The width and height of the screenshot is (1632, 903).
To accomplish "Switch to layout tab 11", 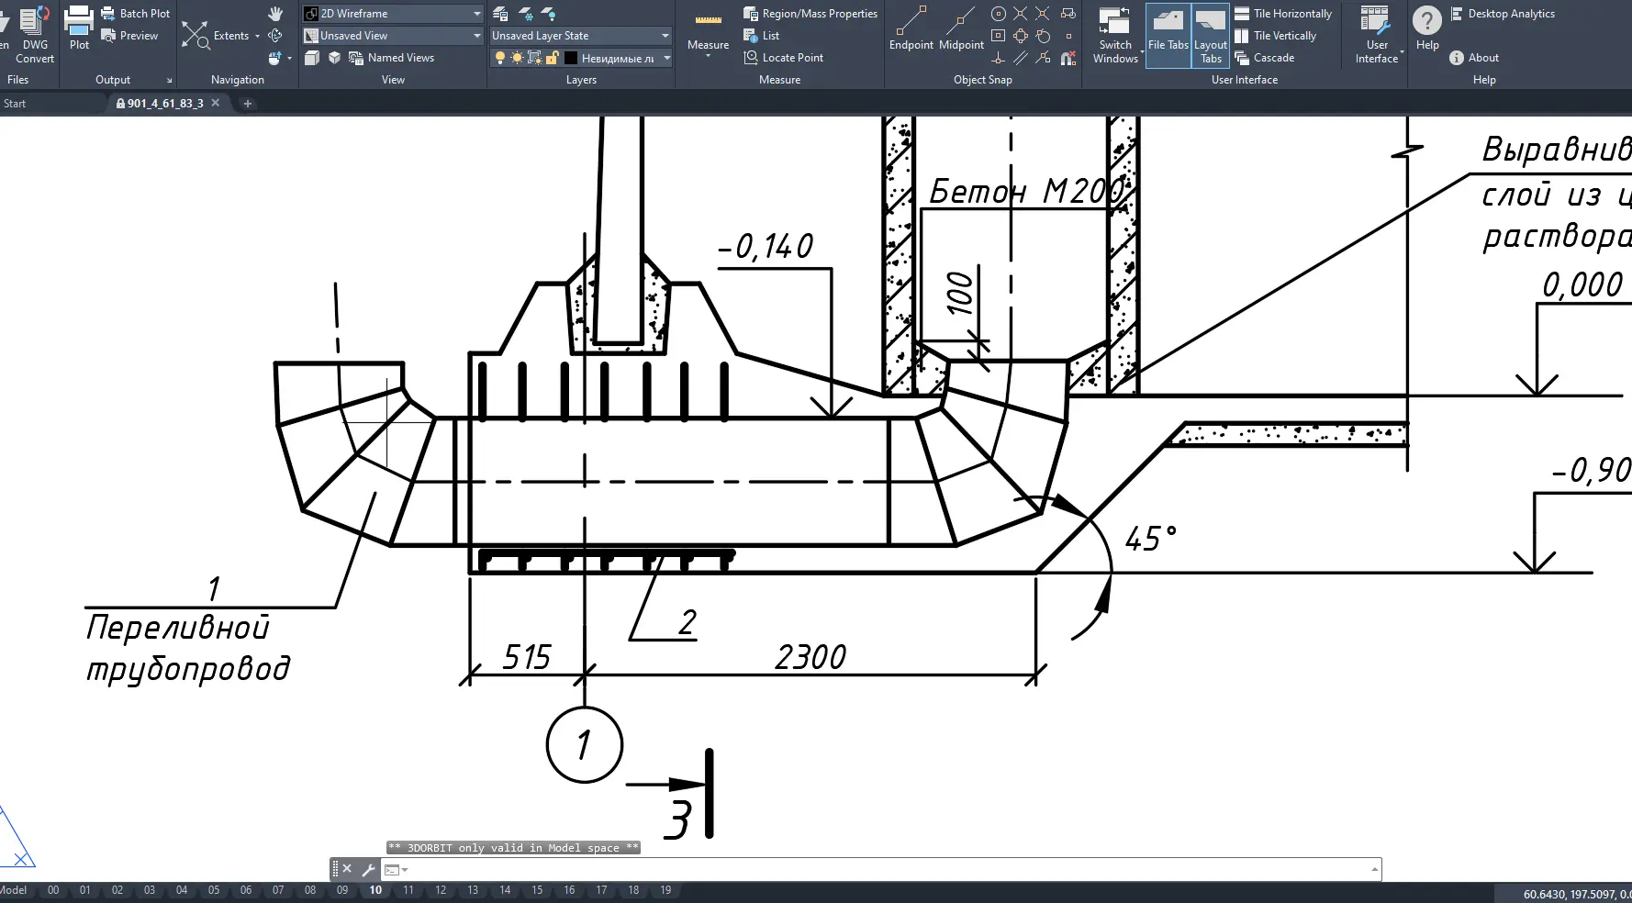I will coord(408,890).
